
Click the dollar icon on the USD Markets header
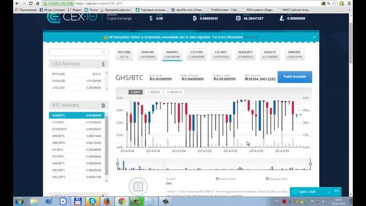tap(103, 64)
